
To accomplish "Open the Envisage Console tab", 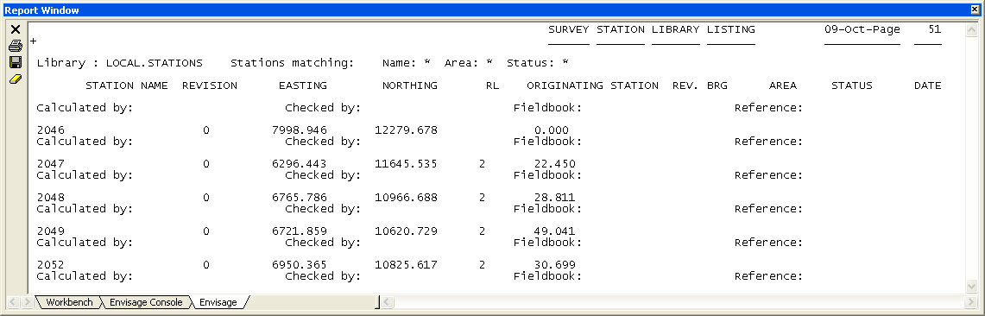I will click(146, 302).
